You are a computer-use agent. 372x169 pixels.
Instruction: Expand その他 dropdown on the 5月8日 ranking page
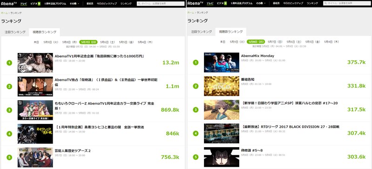pos(261,4)
